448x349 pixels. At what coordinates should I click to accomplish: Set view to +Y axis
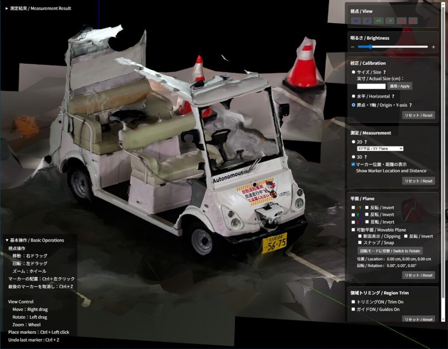[x=379, y=21]
